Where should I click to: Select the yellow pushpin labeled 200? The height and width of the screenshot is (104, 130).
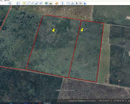pos(54,30)
